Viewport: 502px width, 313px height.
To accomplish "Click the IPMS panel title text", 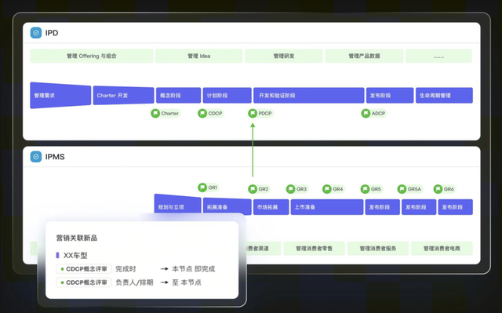I will coord(55,157).
